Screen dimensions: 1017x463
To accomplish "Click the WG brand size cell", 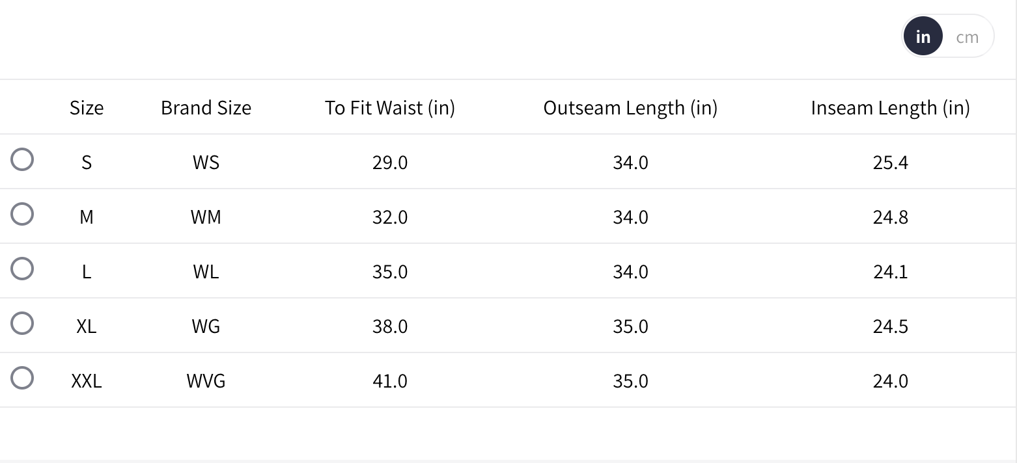I will click(x=206, y=326).
